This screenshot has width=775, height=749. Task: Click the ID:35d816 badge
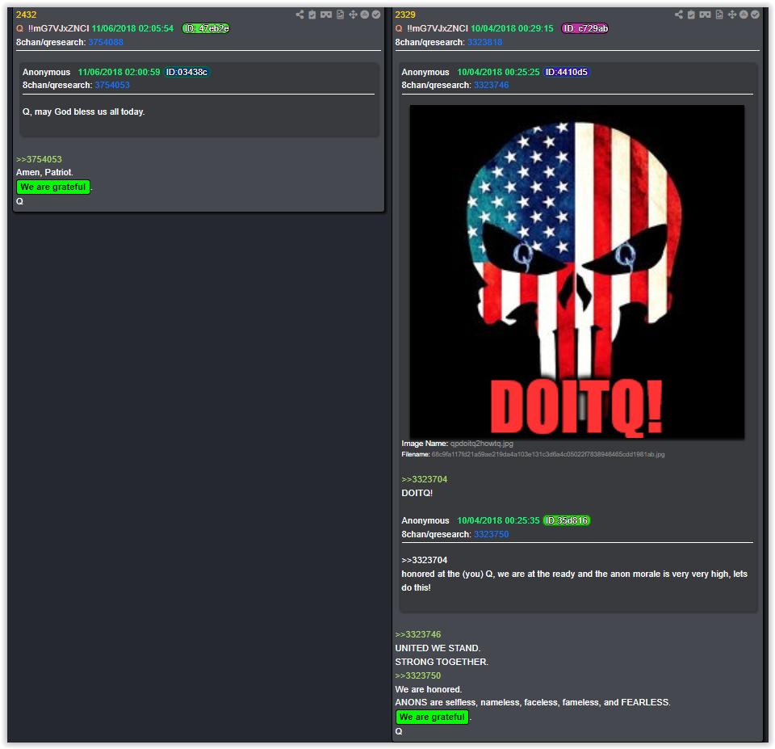pyautogui.click(x=567, y=520)
